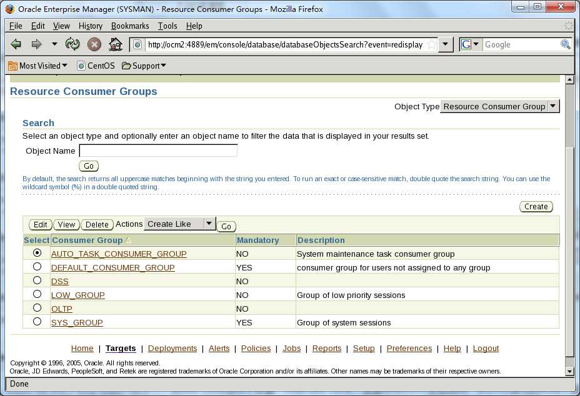Open the Preferences footer link
The width and height of the screenshot is (580, 396).
(x=409, y=349)
